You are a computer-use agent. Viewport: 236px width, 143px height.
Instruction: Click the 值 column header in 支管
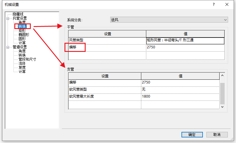point(180,76)
